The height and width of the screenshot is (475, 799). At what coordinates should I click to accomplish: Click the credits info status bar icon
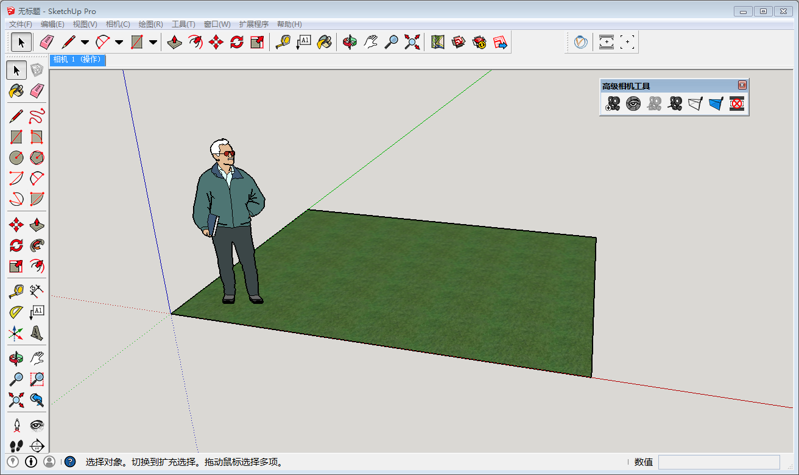(31, 462)
